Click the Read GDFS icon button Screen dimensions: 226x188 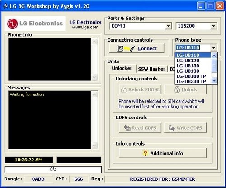click(140, 128)
